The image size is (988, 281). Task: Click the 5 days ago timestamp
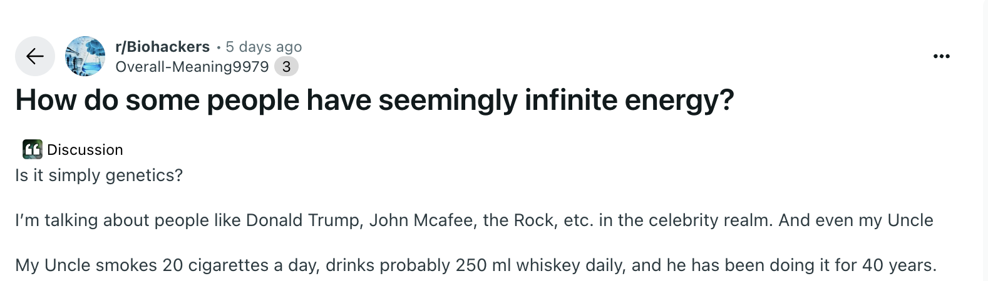[x=264, y=47]
